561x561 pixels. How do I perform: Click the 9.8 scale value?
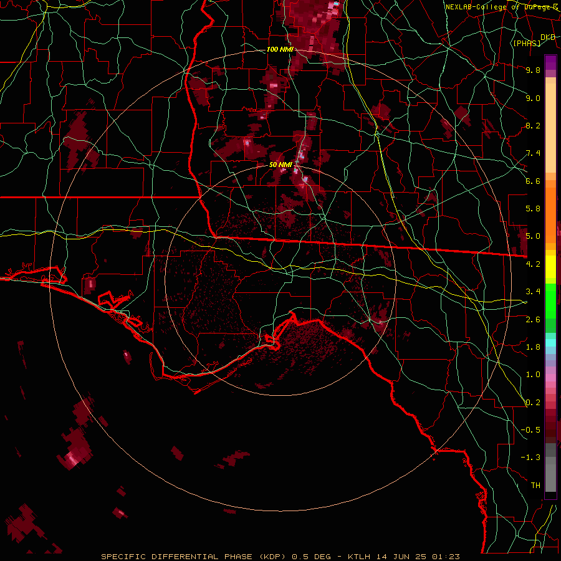click(533, 70)
